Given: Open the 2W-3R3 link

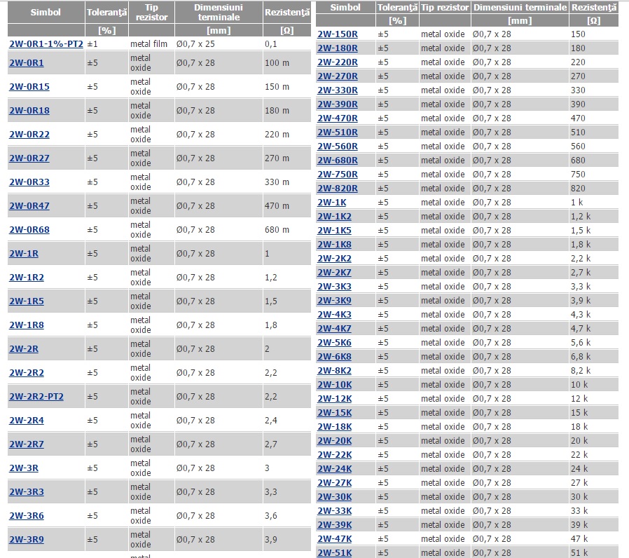Looking at the screenshot, I should tap(27, 492).
